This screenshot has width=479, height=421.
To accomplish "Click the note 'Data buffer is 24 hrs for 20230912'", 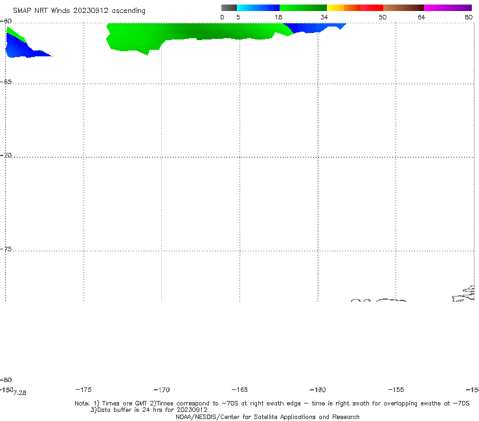I will [x=149, y=410].
